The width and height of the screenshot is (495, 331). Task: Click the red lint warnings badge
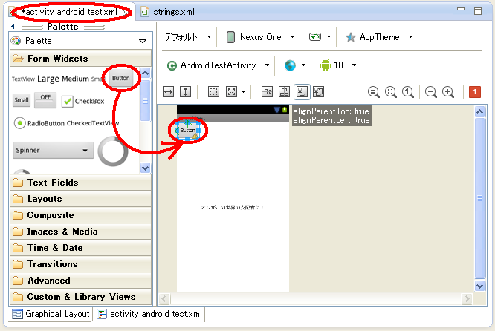pos(474,92)
